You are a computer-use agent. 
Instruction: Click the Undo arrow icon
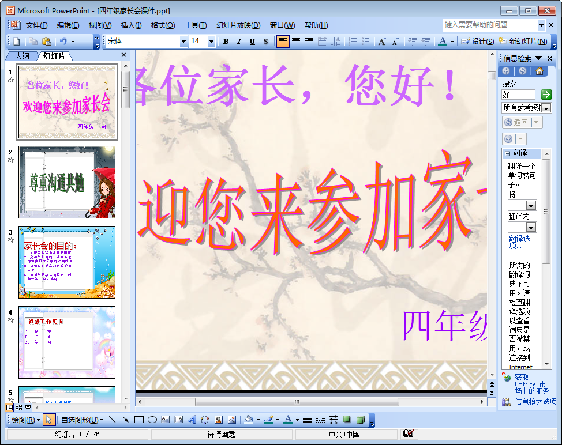(63, 42)
